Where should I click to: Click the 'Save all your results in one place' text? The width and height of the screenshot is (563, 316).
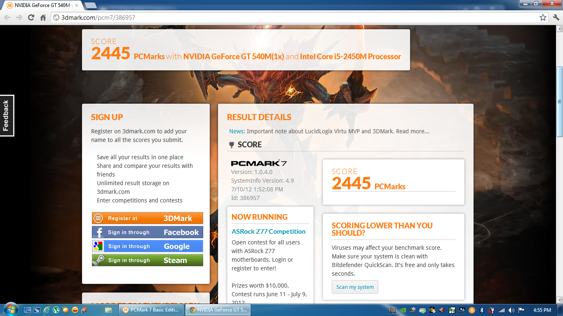pos(140,157)
